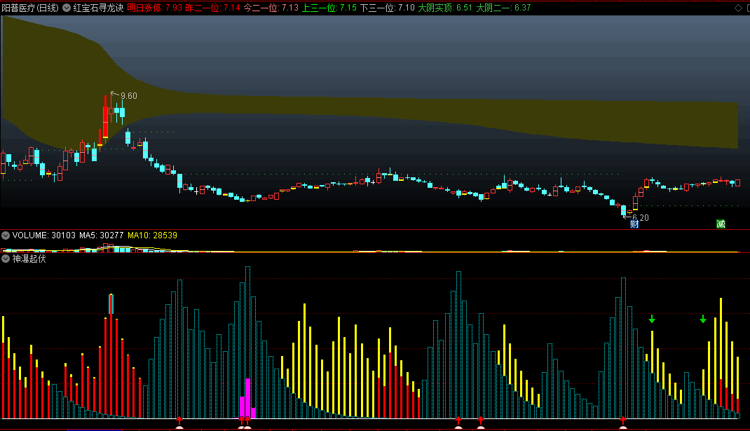
Task: Click the leftmost red up-arrow on indicator baseline
Action: [179, 420]
